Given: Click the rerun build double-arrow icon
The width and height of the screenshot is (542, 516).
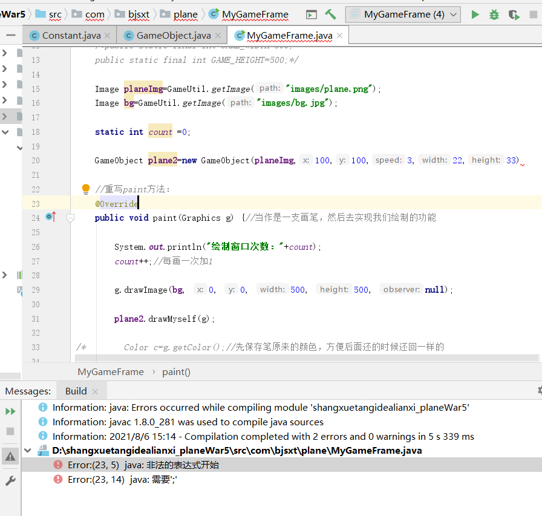Looking at the screenshot, I should [10, 411].
